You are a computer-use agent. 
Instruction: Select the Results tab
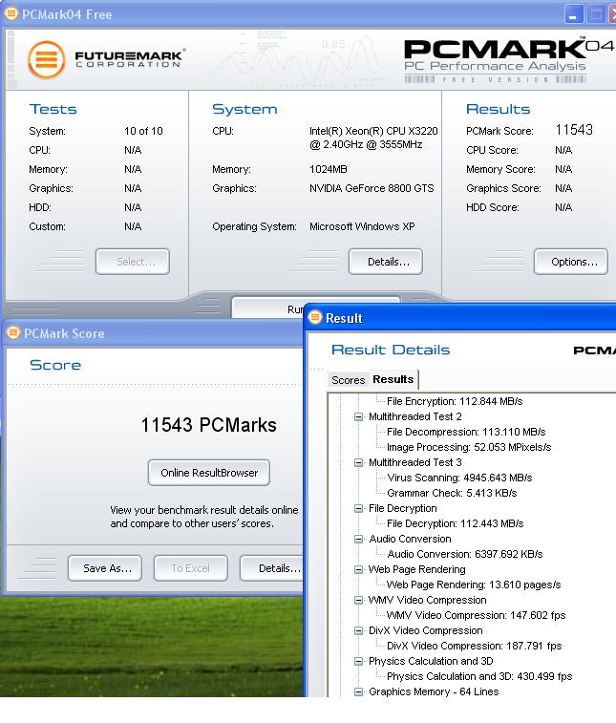pyautogui.click(x=393, y=379)
